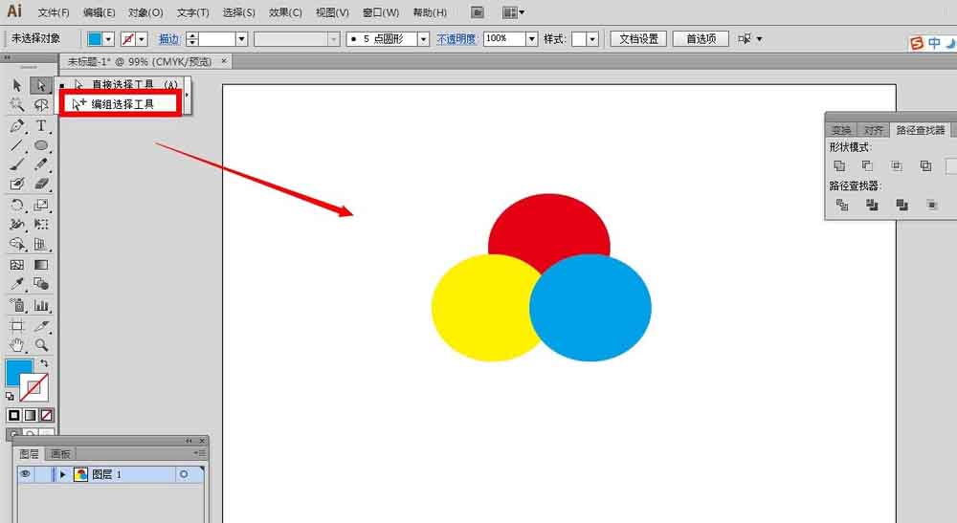Select the Gradient tool
957x523 pixels.
41,265
